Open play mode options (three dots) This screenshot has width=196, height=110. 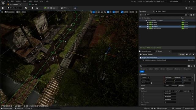tap(57, 8)
